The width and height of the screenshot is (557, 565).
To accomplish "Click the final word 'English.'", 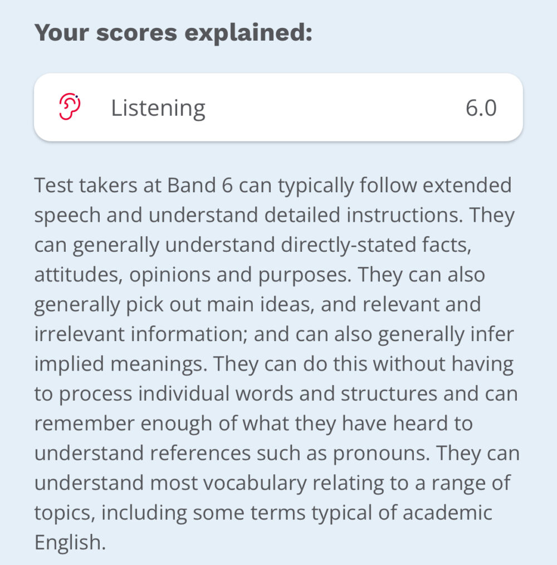I will [x=70, y=543].
